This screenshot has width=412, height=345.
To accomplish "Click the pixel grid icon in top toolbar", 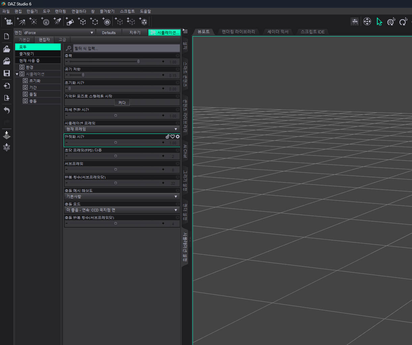I will (354, 22).
